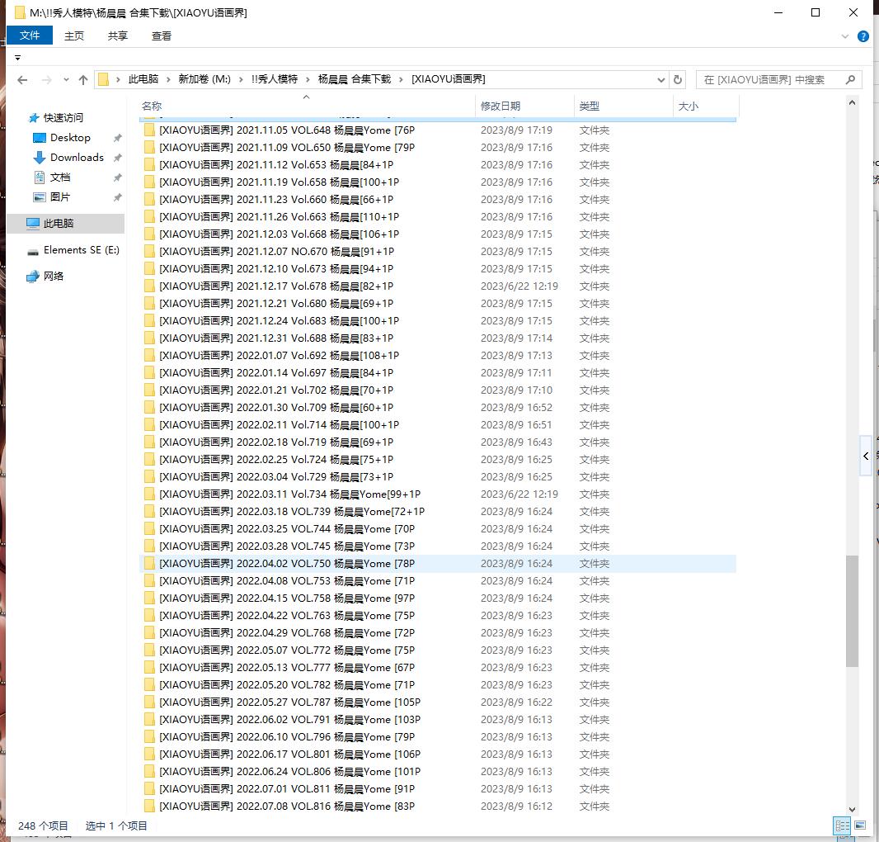Refresh the current folder view
The image size is (879, 842).
677,80
